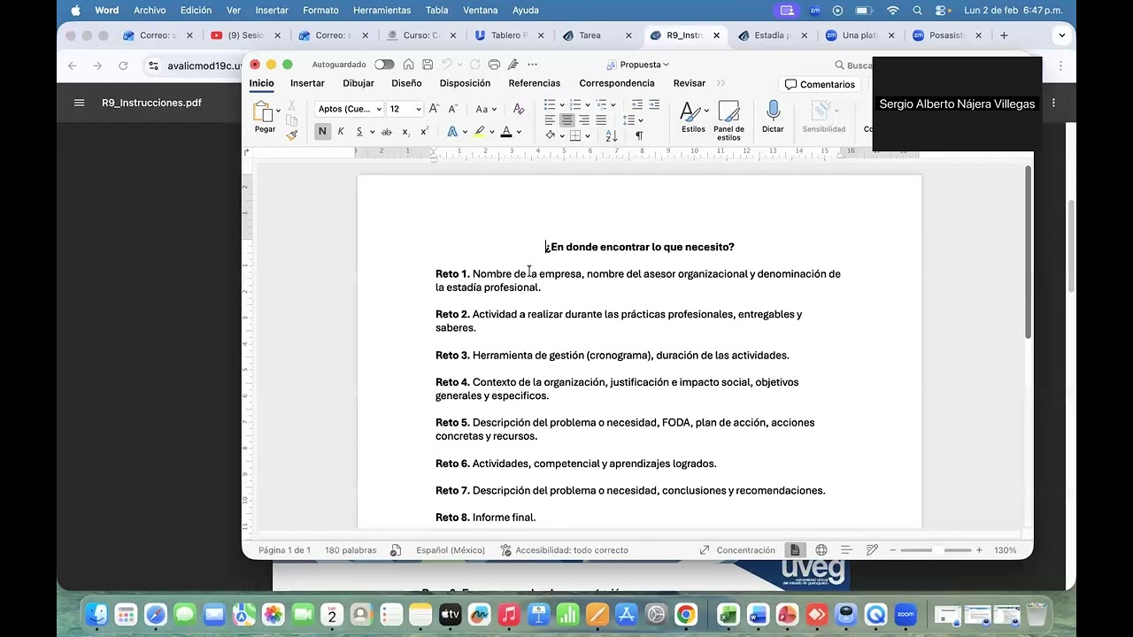Click the Decrease Indent icon
This screenshot has height=637, width=1133.
(x=637, y=104)
